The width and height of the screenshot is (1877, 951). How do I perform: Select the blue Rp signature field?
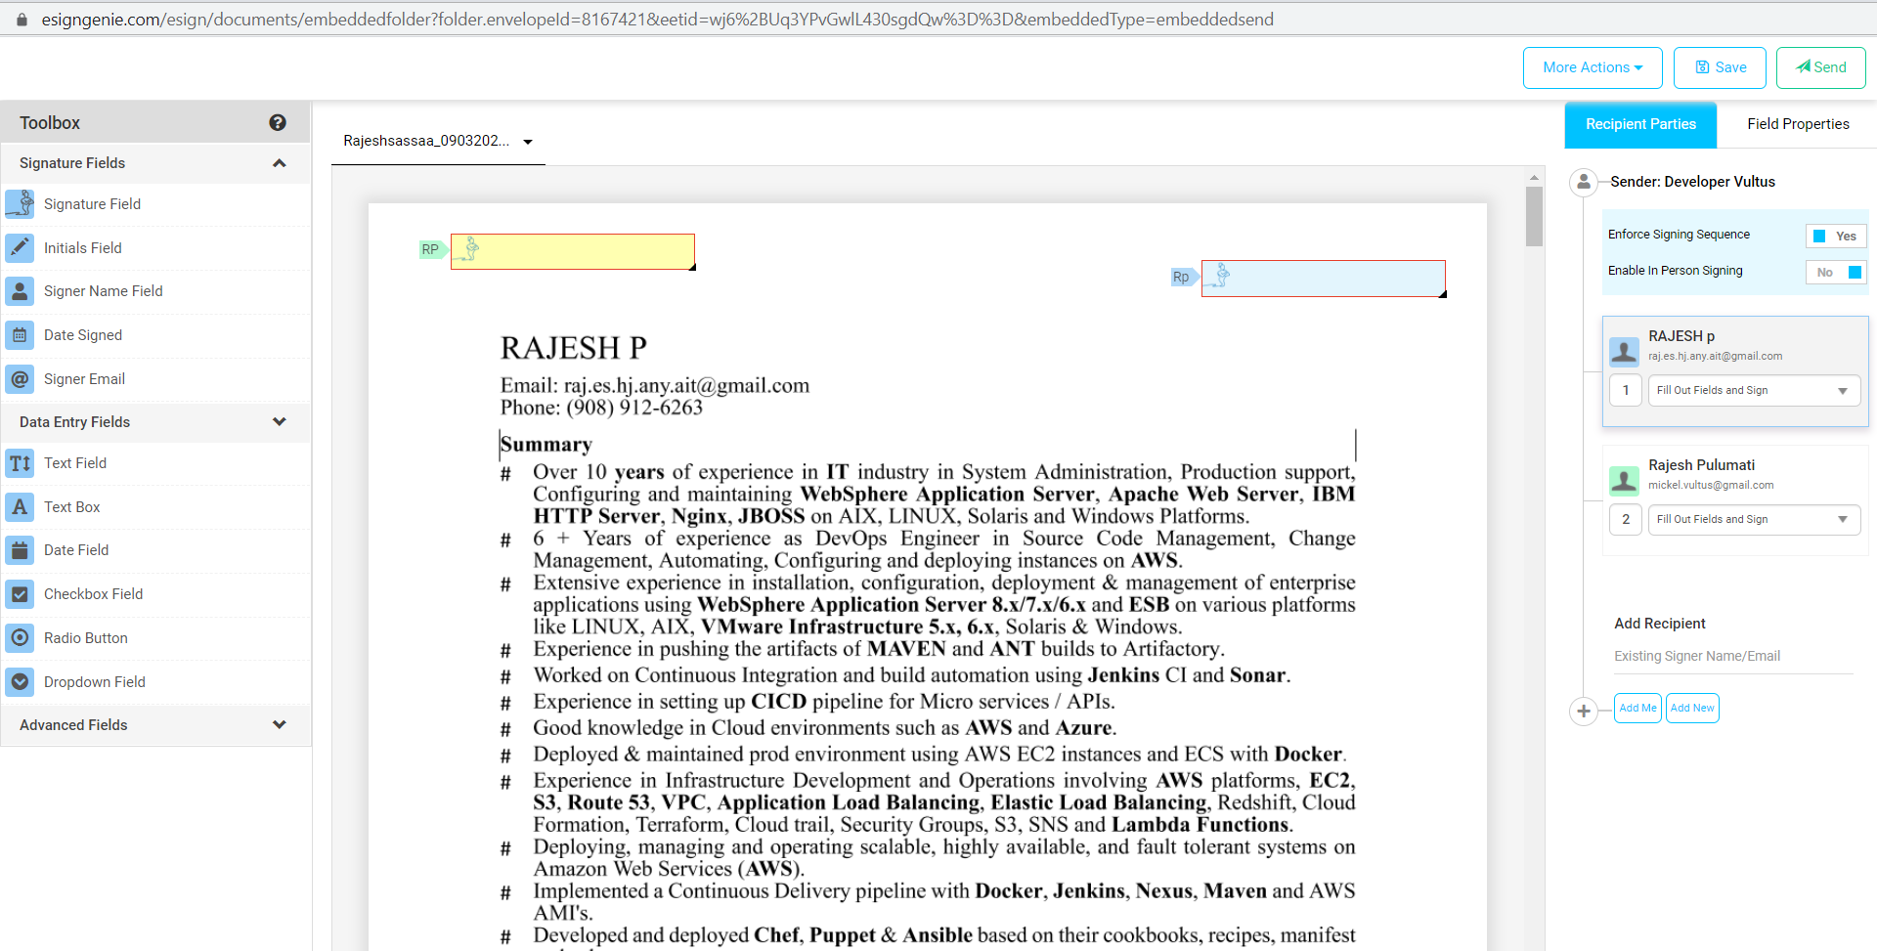[1324, 279]
